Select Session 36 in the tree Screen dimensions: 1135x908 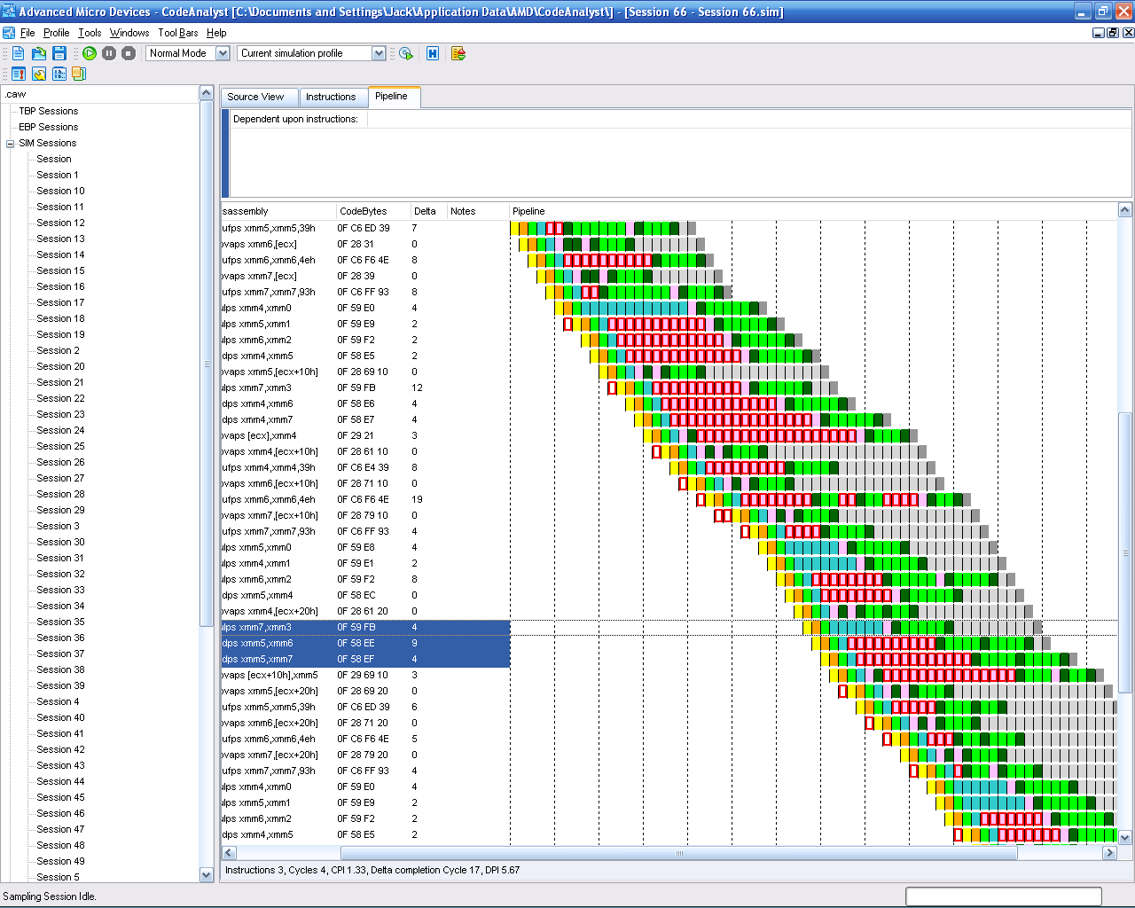tap(60, 638)
